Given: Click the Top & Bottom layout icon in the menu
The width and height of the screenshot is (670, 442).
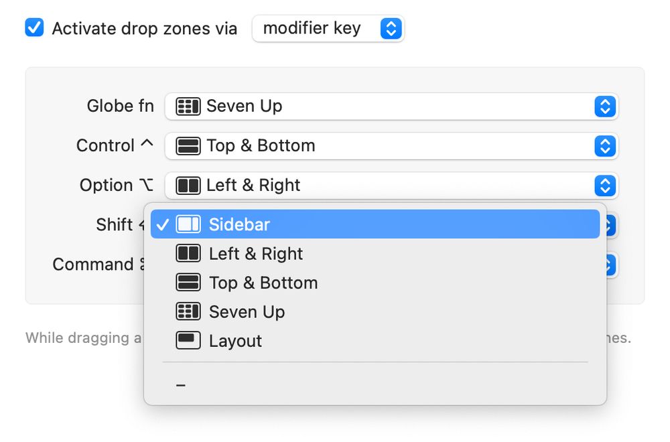Looking at the screenshot, I should [188, 283].
